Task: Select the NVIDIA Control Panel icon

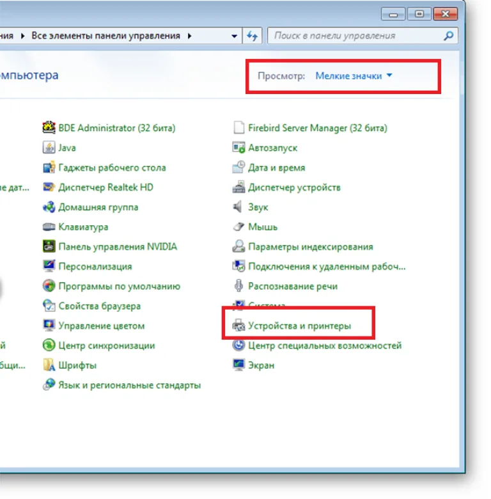Action: click(49, 246)
